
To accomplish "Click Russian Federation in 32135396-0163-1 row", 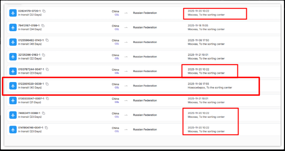I will [145, 56].
